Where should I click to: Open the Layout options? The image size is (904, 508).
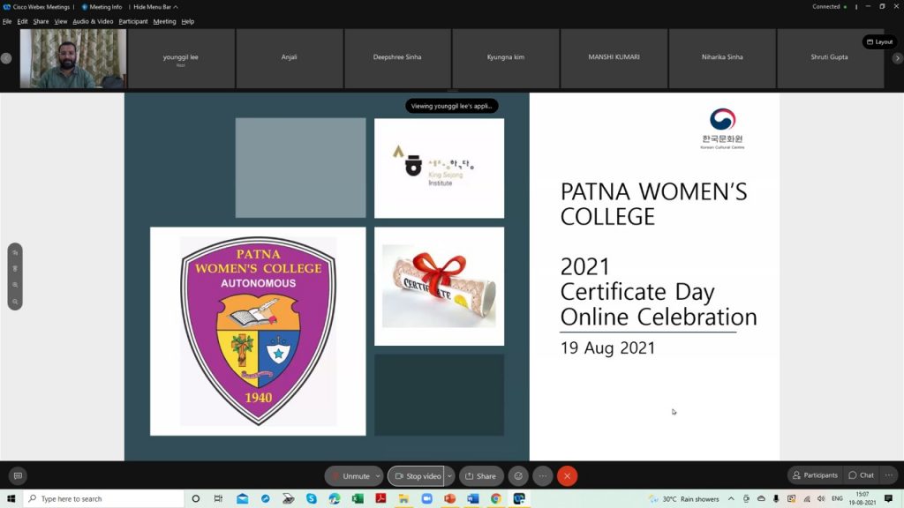pyautogui.click(x=879, y=41)
